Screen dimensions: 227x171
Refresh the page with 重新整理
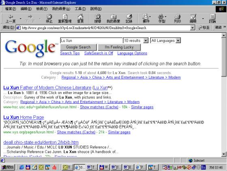[65, 19]
